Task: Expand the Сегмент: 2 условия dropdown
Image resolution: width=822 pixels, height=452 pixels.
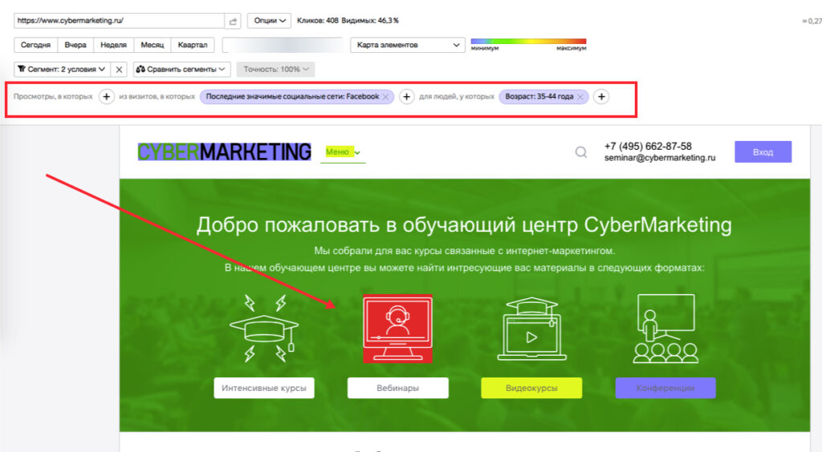Action: 62,69
